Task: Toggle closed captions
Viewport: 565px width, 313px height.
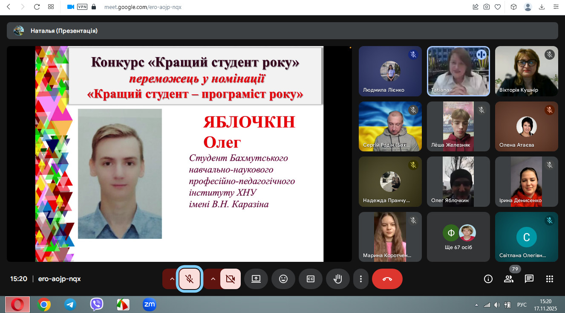Action: (x=311, y=279)
